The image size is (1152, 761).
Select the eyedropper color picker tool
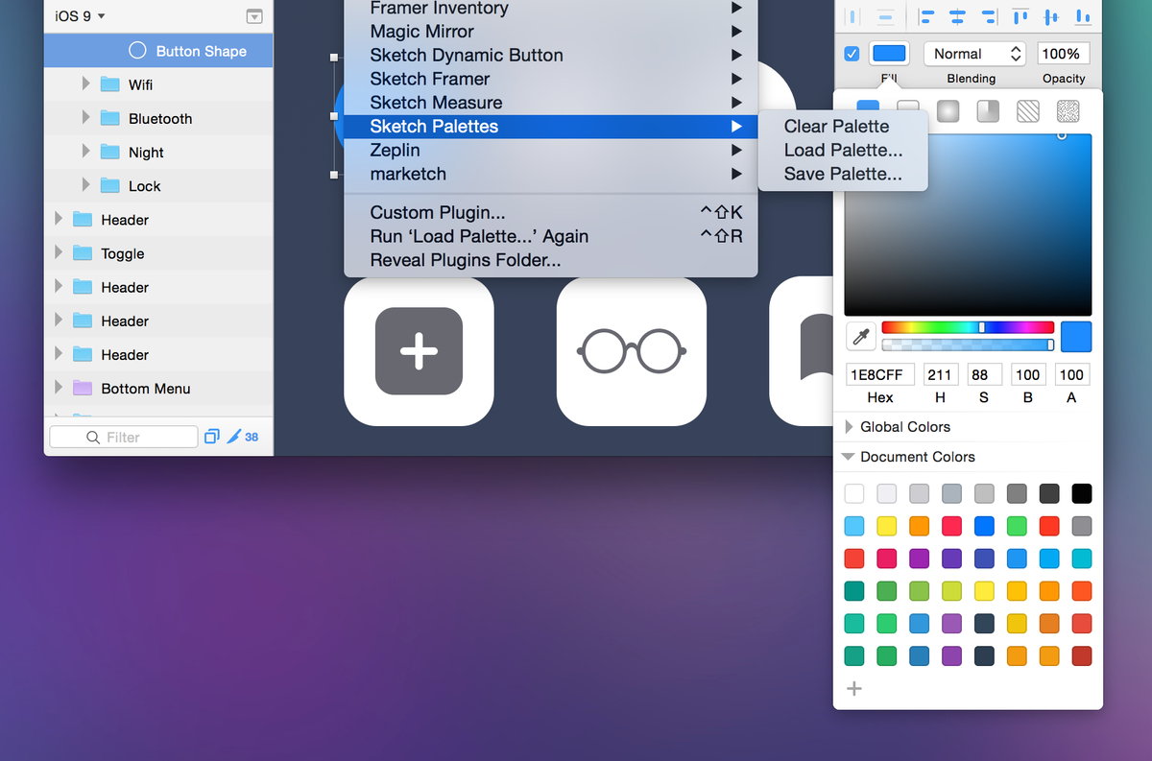860,336
